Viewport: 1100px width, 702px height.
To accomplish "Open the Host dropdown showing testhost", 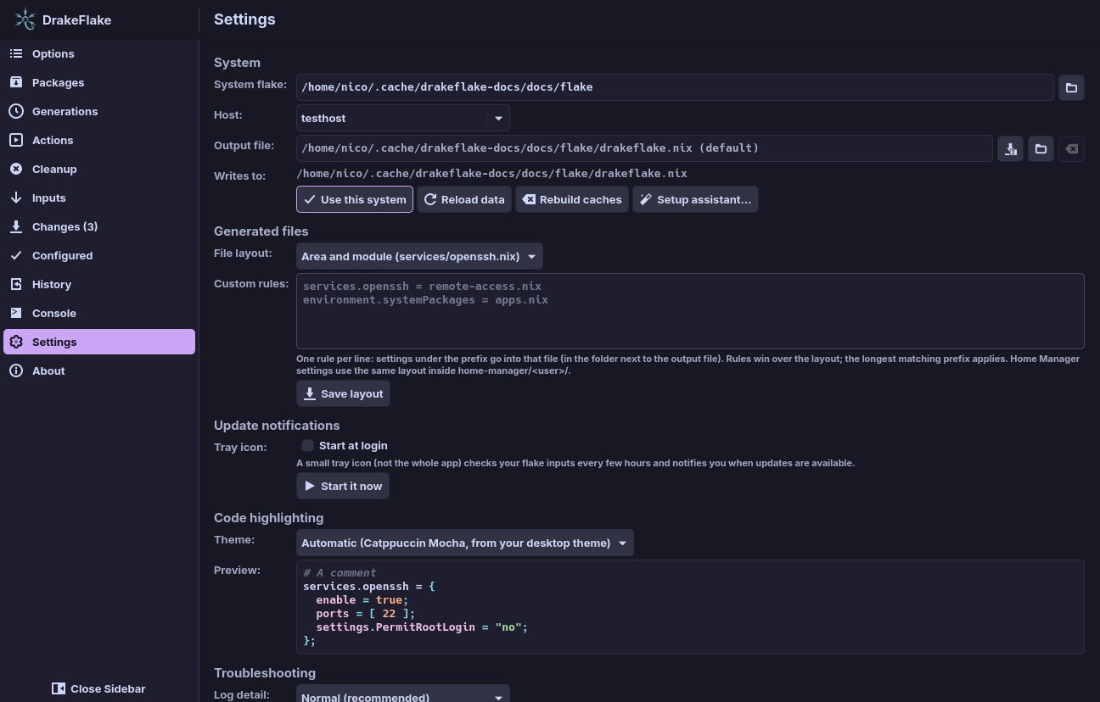I will (403, 118).
